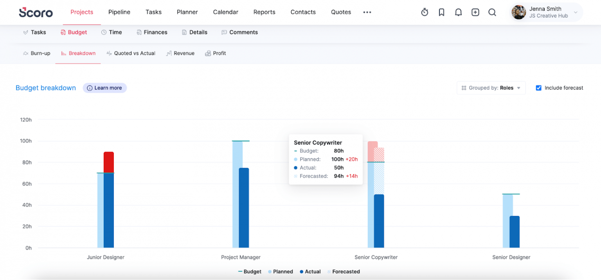Click the quick-add plus icon
This screenshot has height=280, width=601.
tap(475, 12)
